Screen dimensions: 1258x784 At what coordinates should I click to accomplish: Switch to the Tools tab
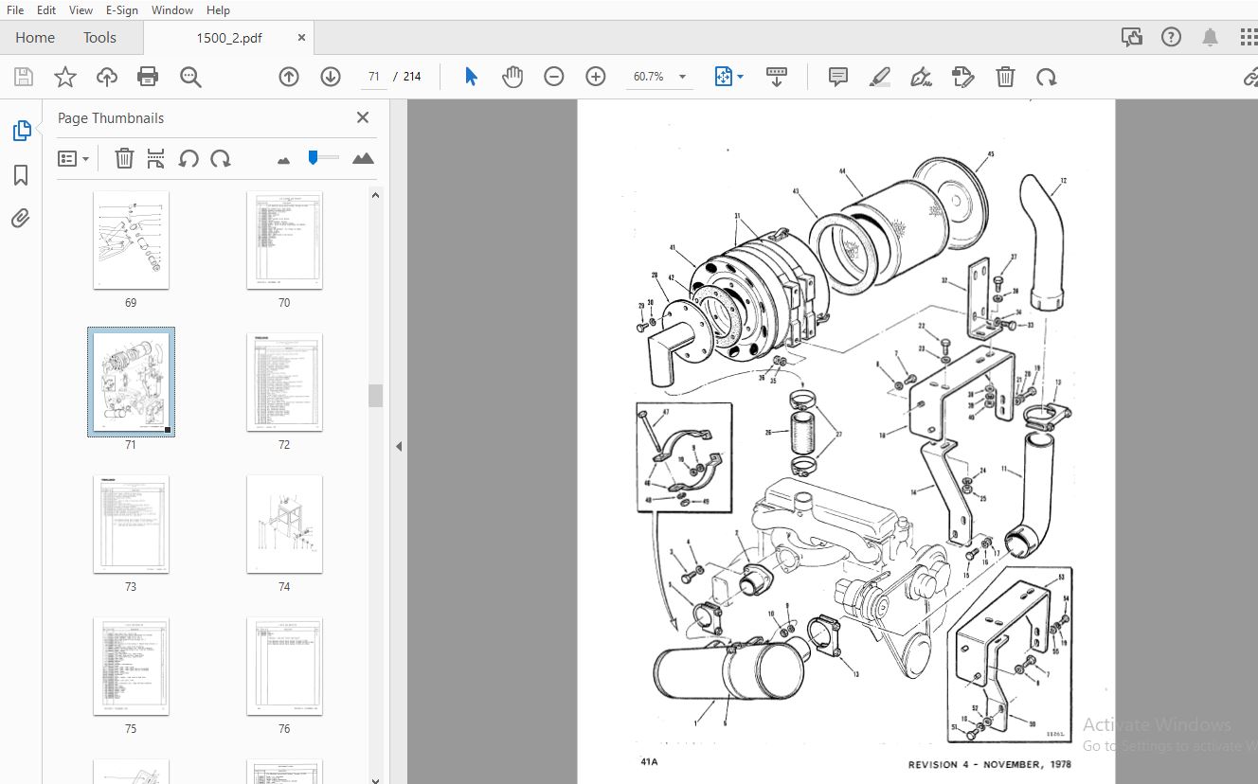tap(99, 38)
